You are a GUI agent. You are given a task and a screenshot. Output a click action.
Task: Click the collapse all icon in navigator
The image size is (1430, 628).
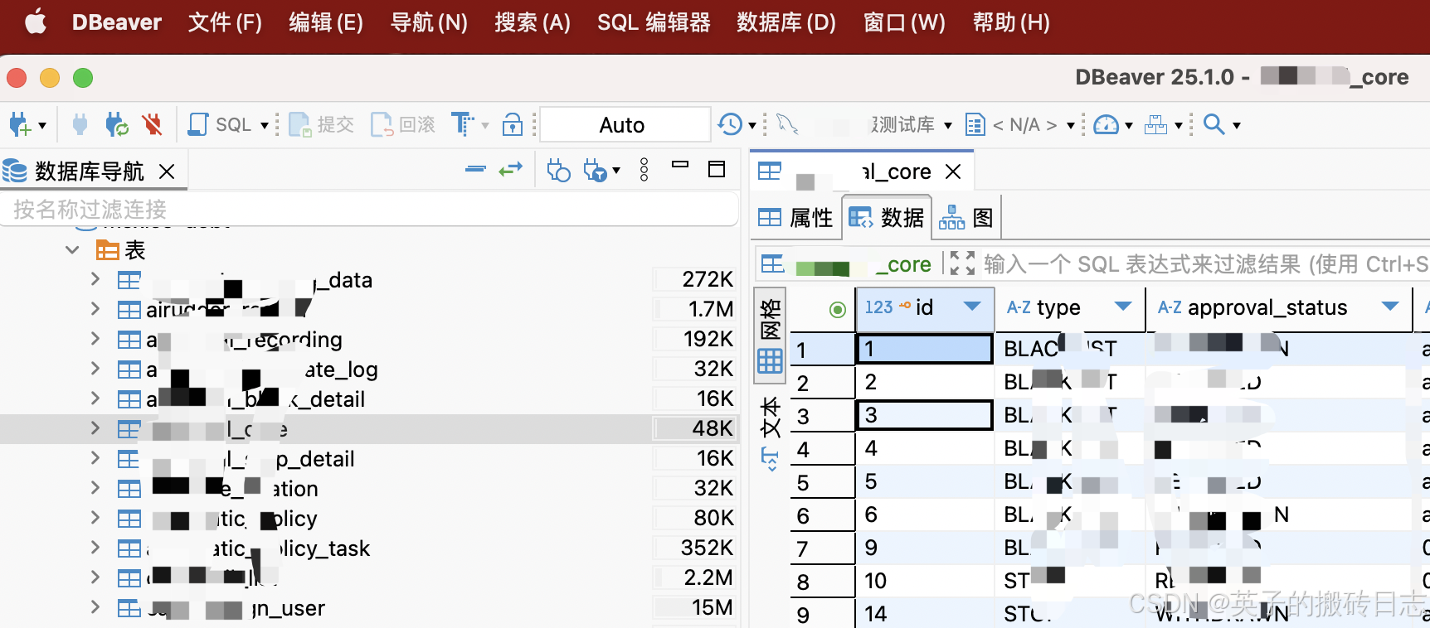pyautogui.click(x=475, y=169)
